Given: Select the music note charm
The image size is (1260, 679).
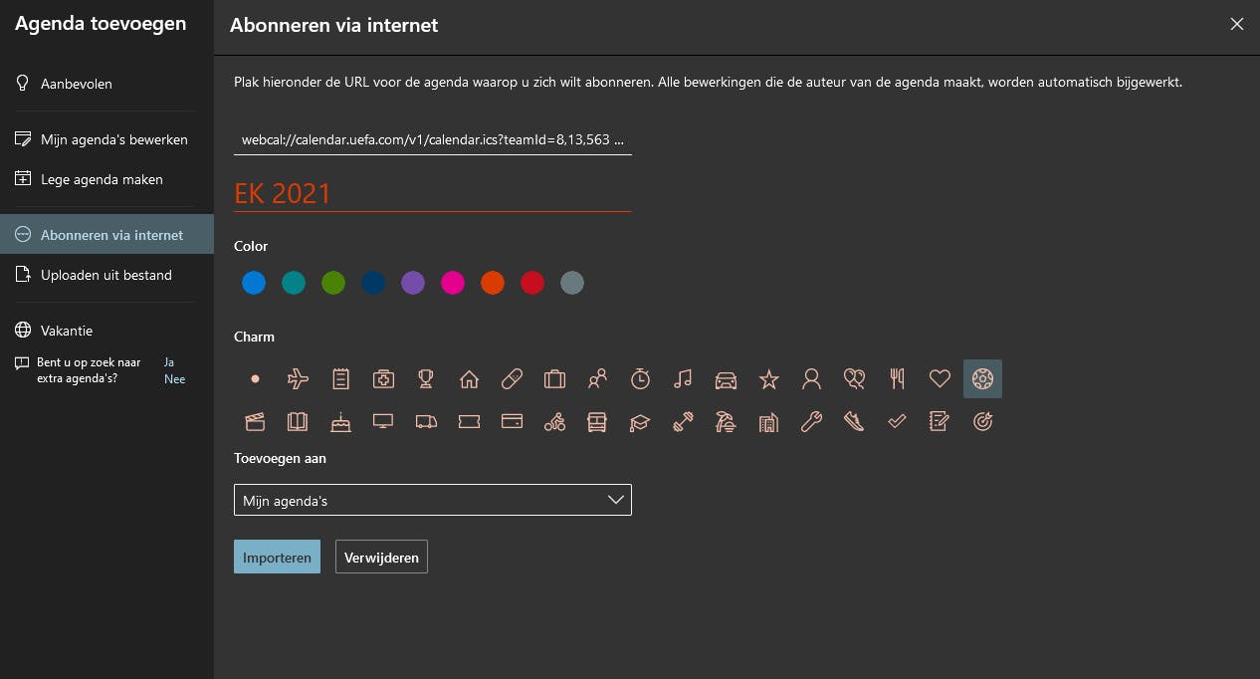Looking at the screenshot, I should [683, 378].
